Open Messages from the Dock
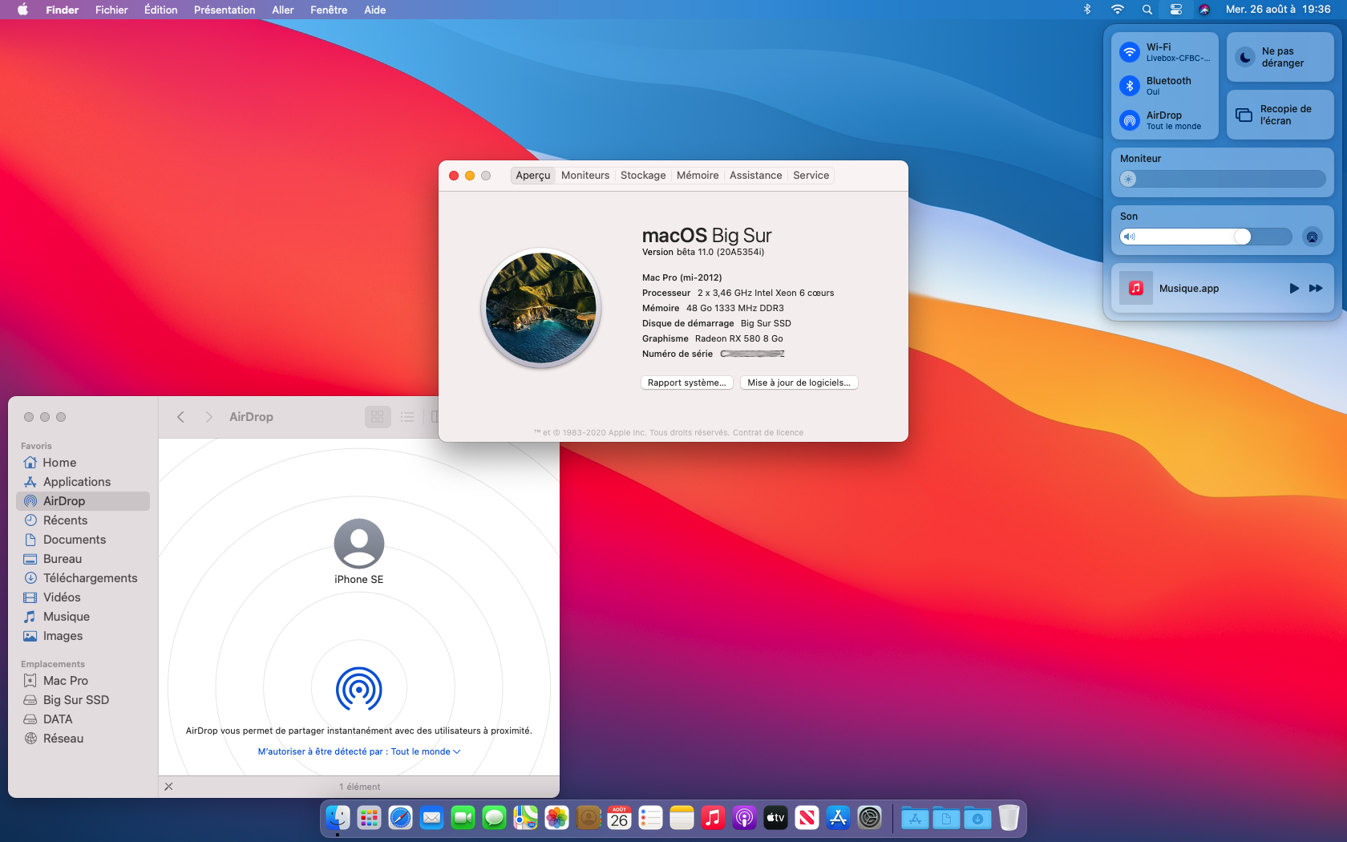 point(494,818)
